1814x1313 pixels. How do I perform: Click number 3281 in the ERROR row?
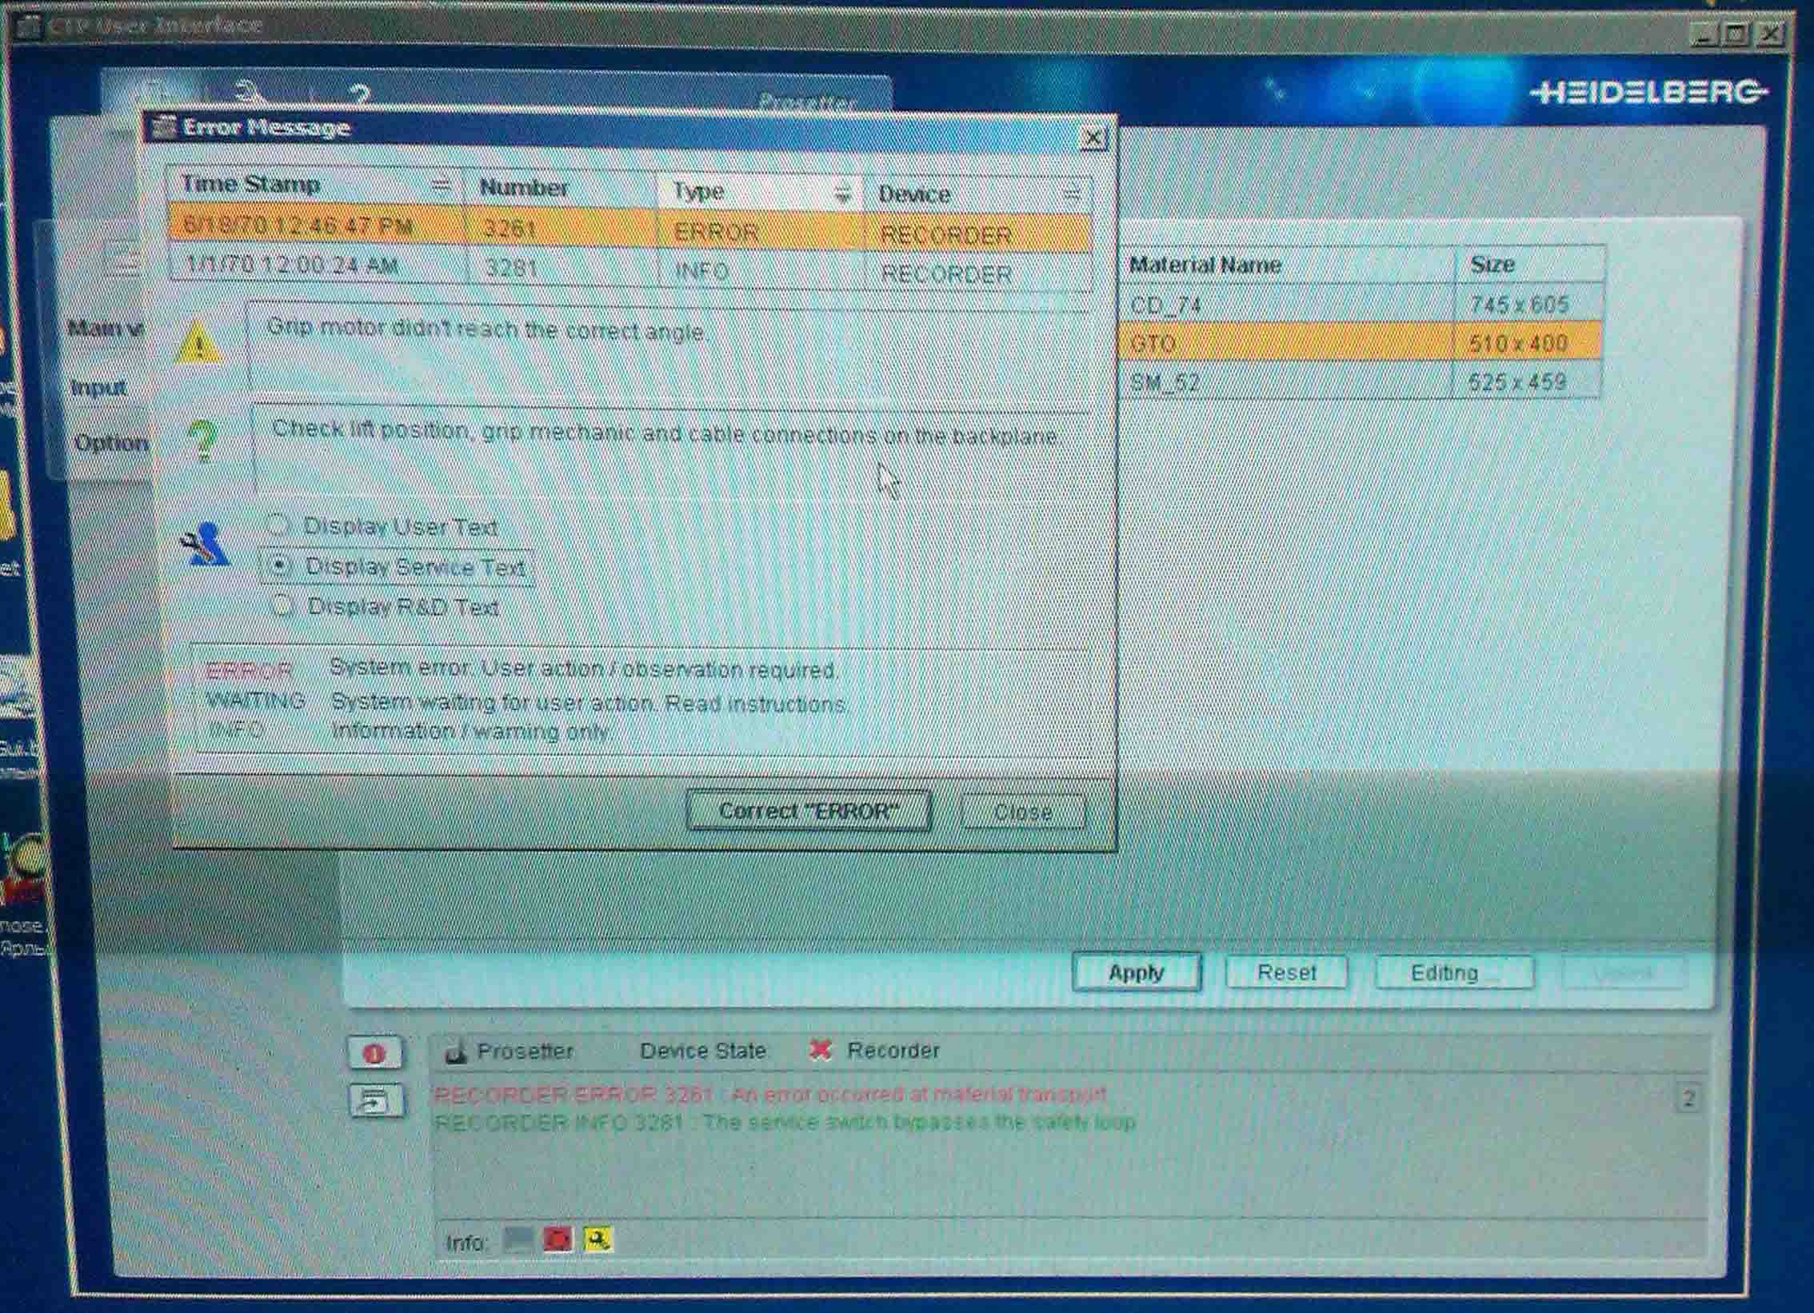(561, 229)
